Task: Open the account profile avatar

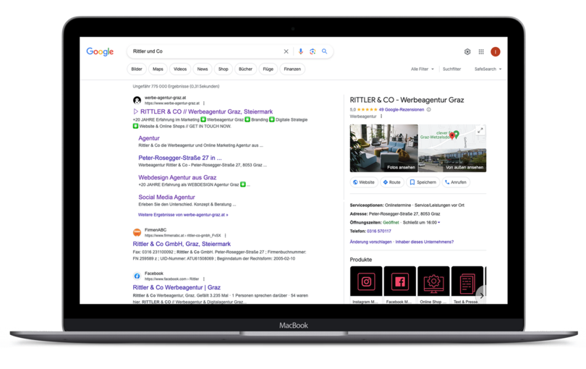Action: click(x=495, y=52)
